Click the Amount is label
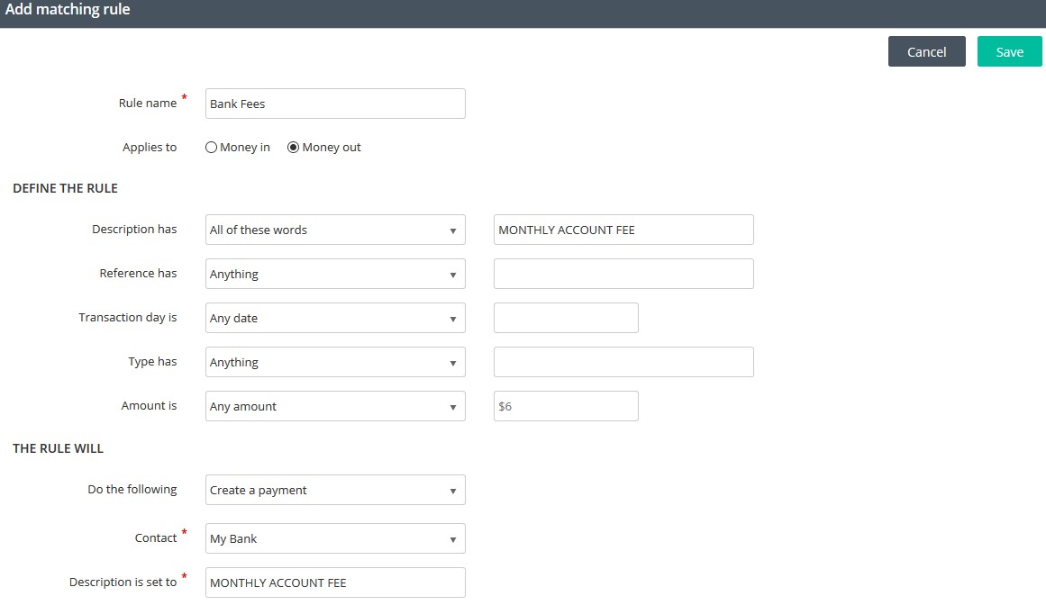1046x605 pixels. click(149, 405)
